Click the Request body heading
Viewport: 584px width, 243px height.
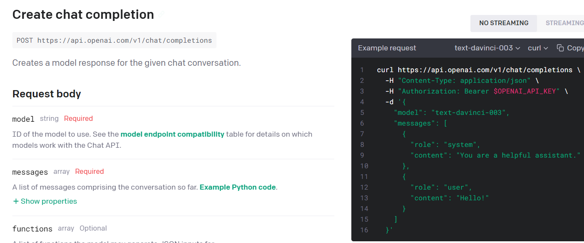point(47,94)
